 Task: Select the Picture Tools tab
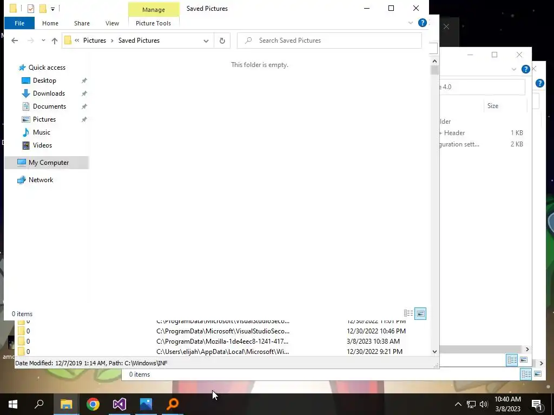(x=153, y=23)
